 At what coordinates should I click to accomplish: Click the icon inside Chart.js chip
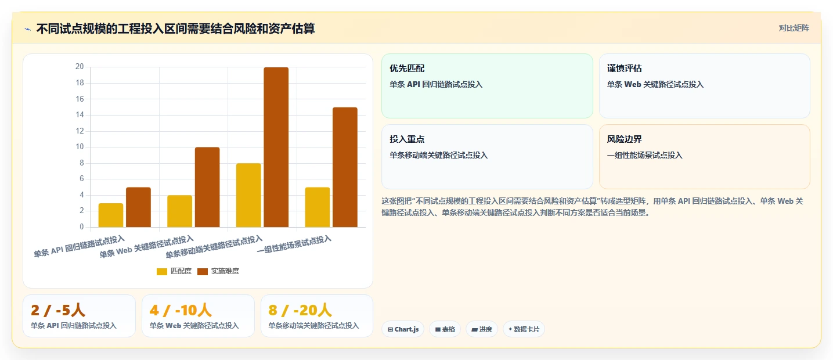point(390,329)
